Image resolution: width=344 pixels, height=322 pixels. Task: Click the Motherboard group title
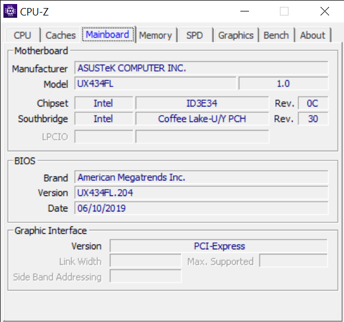coord(41,51)
